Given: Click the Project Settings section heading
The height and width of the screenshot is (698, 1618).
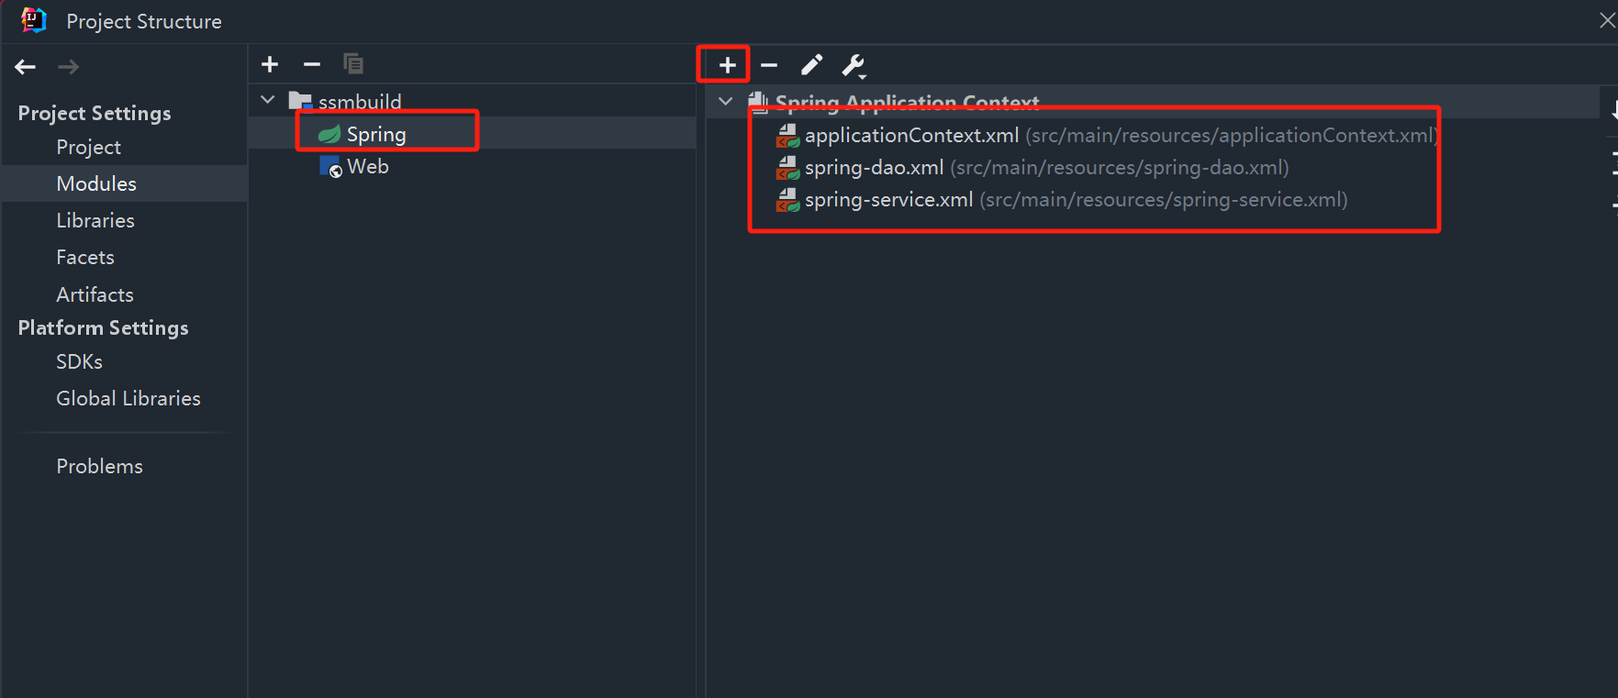Looking at the screenshot, I should point(95,113).
